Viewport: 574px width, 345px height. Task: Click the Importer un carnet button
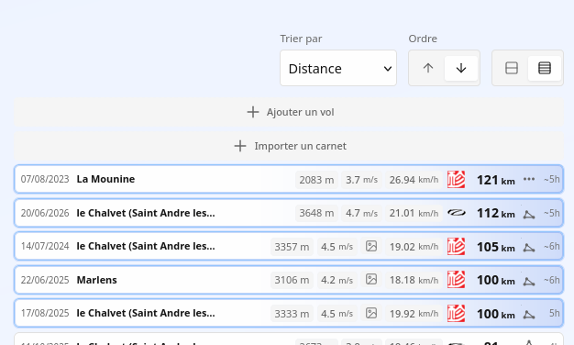tap(289, 146)
